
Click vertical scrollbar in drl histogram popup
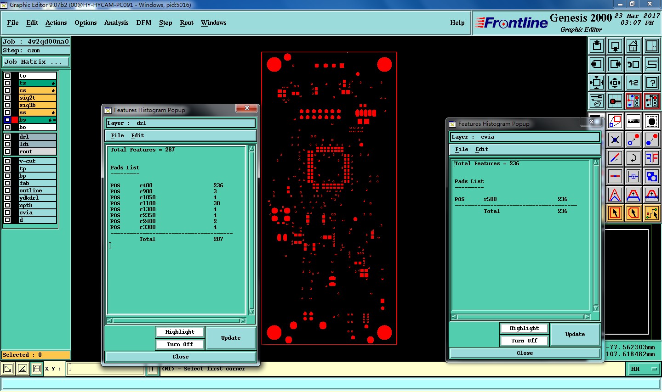click(x=251, y=230)
